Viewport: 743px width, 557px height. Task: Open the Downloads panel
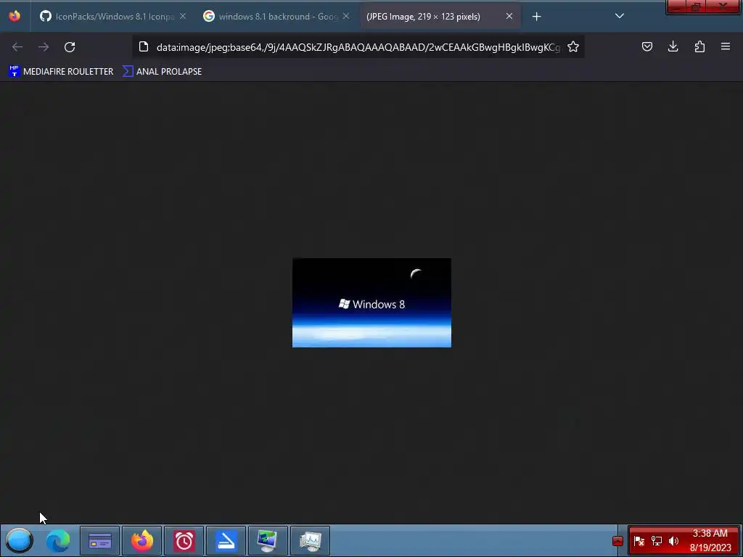pyautogui.click(x=673, y=46)
